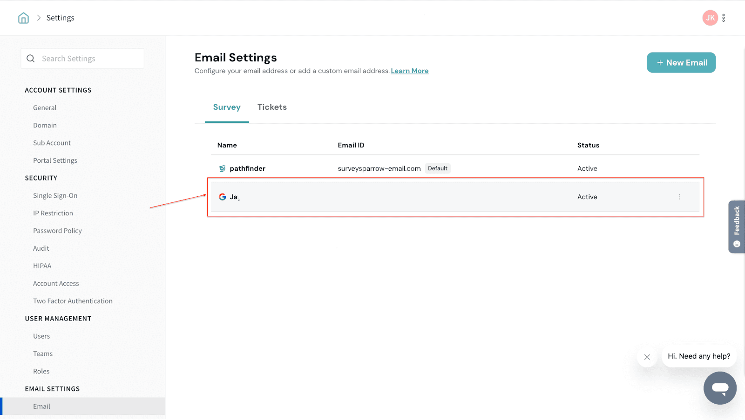The width and height of the screenshot is (745, 420).
Task: Click the search magnifier icon
Action: coord(31,59)
